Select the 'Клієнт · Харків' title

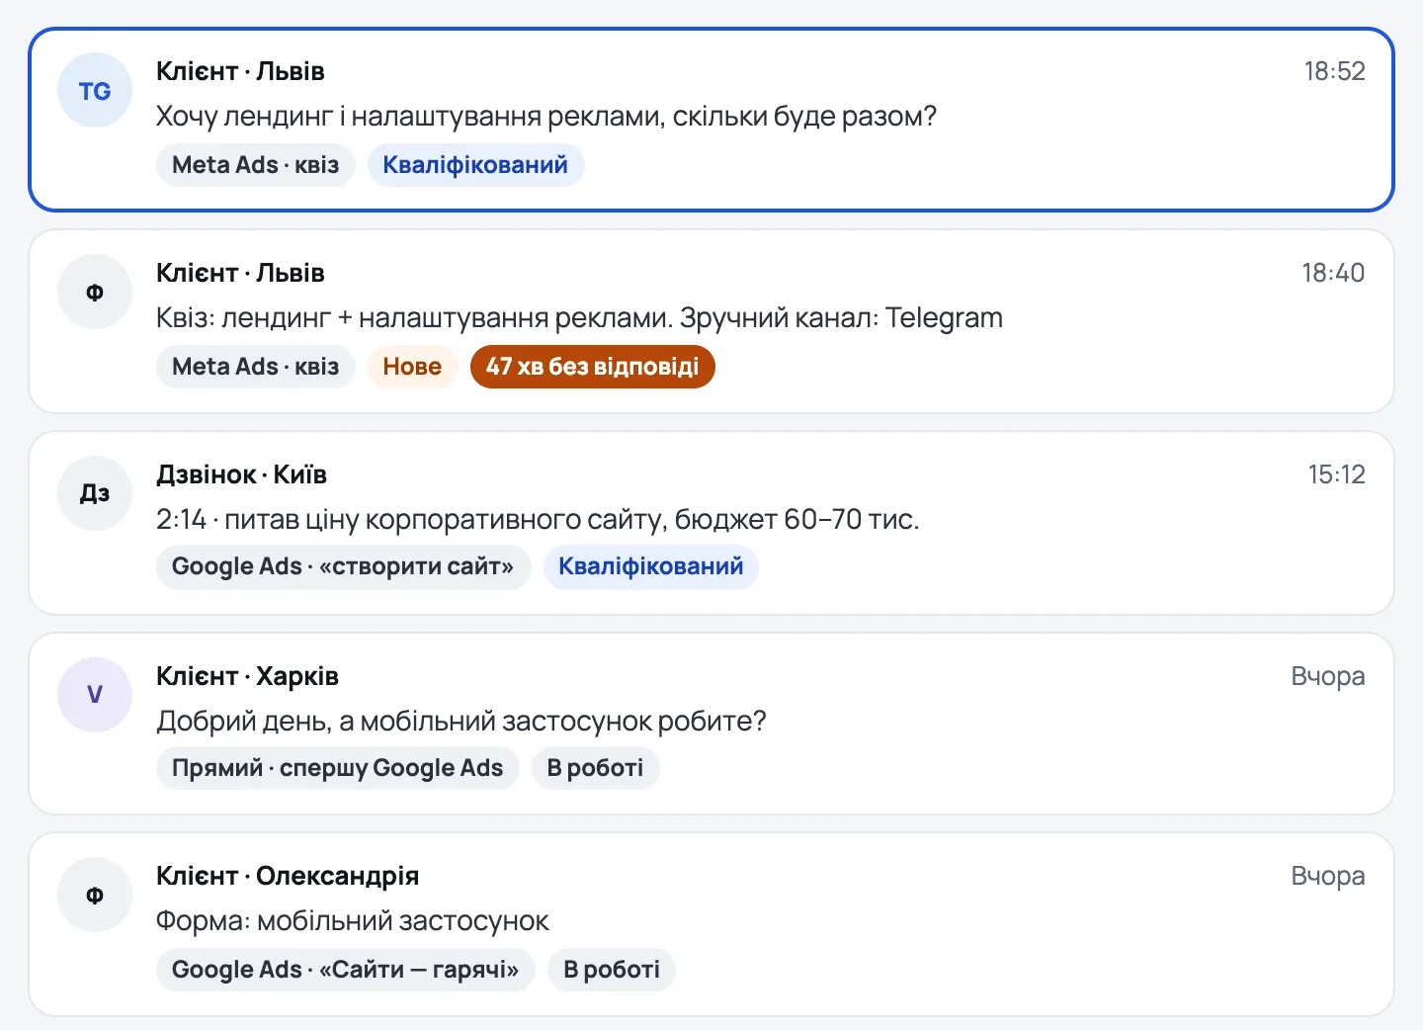pyautogui.click(x=247, y=676)
